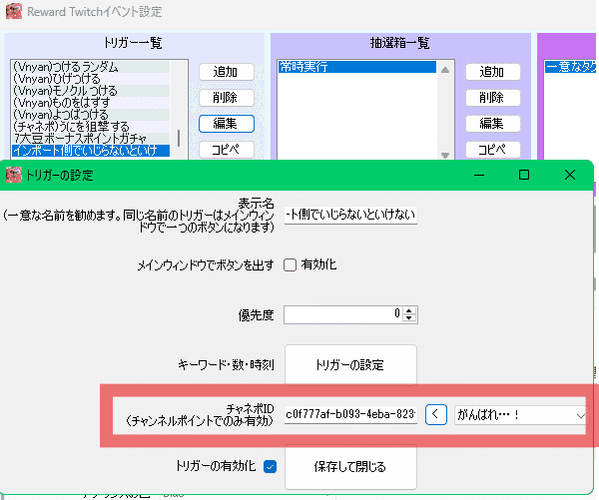This screenshot has height=500, width=599.
Task: Select (Vnyan)モノクルつける trigger row
Action: [x=91, y=91]
